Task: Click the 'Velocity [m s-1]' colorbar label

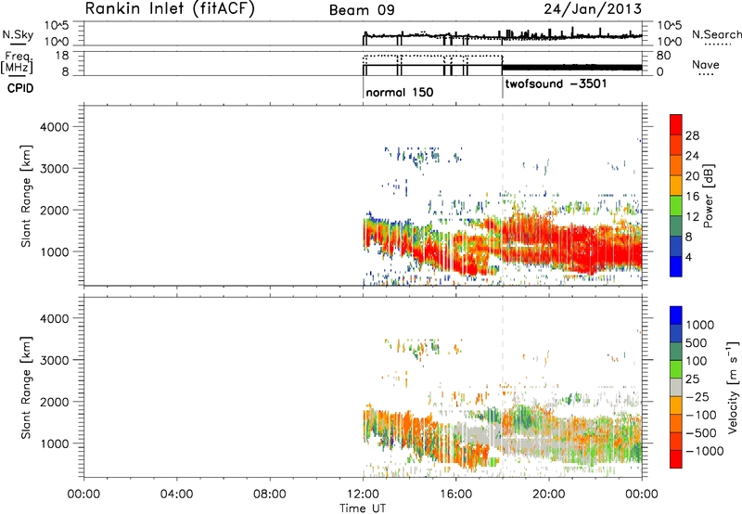Action: coord(733,387)
